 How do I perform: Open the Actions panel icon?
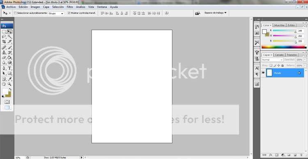257,33
